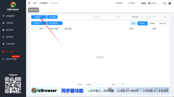Click the red 推广奖励 gift icon

(3, 51)
